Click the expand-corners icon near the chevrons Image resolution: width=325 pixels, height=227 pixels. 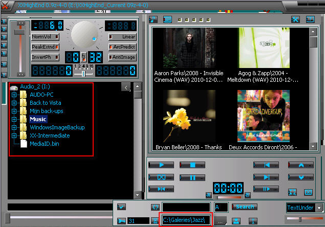coord(292,192)
